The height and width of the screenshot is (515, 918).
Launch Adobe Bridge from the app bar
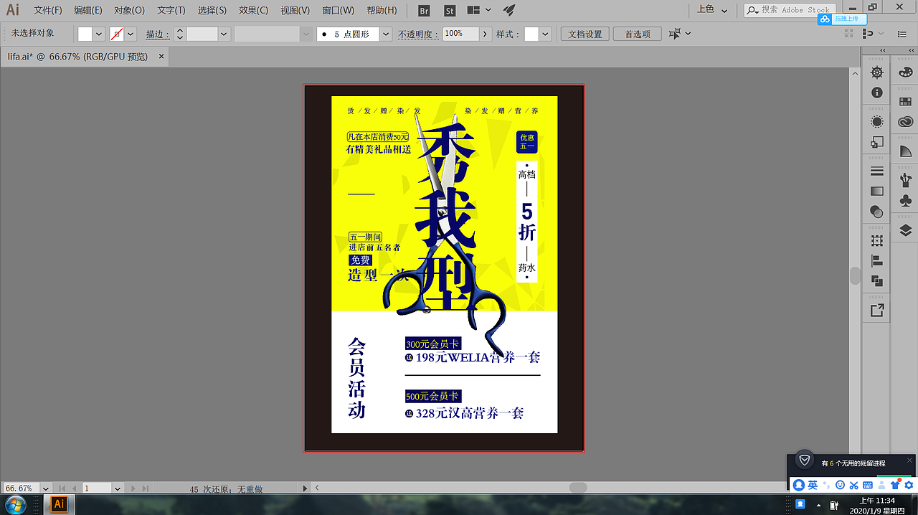423,10
